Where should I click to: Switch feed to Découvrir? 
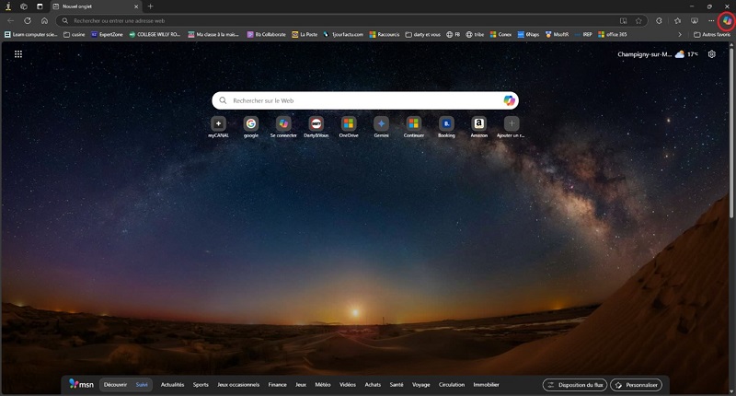click(115, 384)
